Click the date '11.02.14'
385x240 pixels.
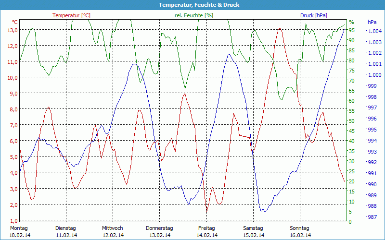point(66,235)
